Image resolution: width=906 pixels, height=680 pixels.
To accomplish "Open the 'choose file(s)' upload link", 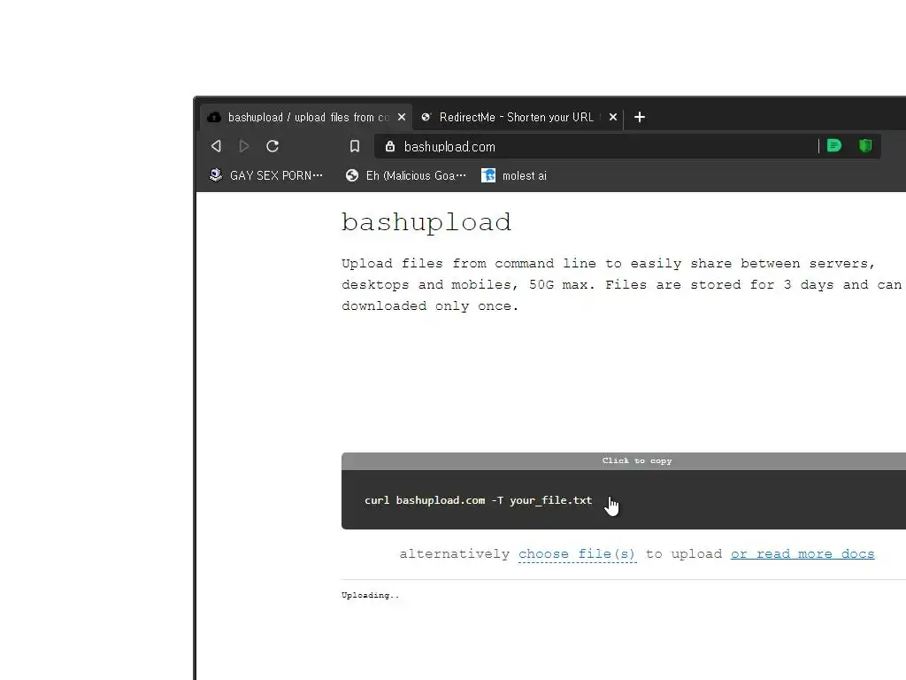I will point(577,554).
